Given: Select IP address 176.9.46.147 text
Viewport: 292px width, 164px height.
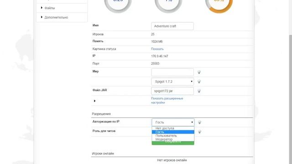Looking at the screenshot, I should 160,56.
